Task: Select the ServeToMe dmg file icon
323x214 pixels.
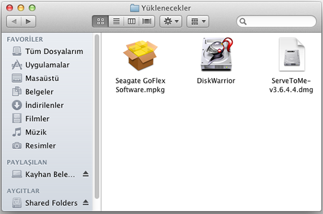Action: [x=292, y=54]
